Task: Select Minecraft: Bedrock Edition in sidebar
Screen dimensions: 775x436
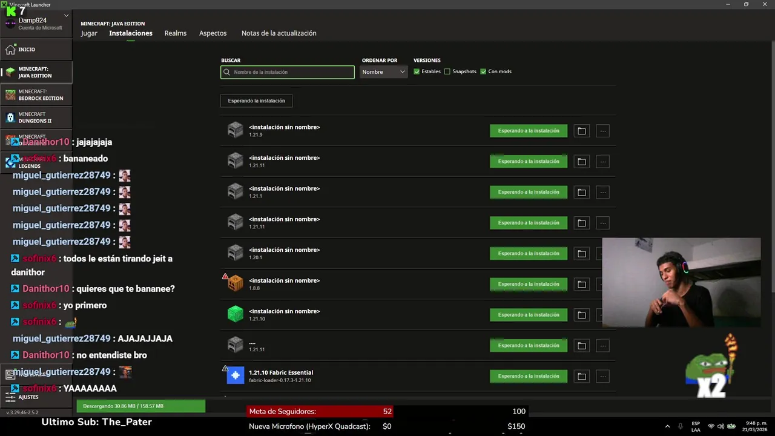Action: pyautogui.click(x=36, y=95)
